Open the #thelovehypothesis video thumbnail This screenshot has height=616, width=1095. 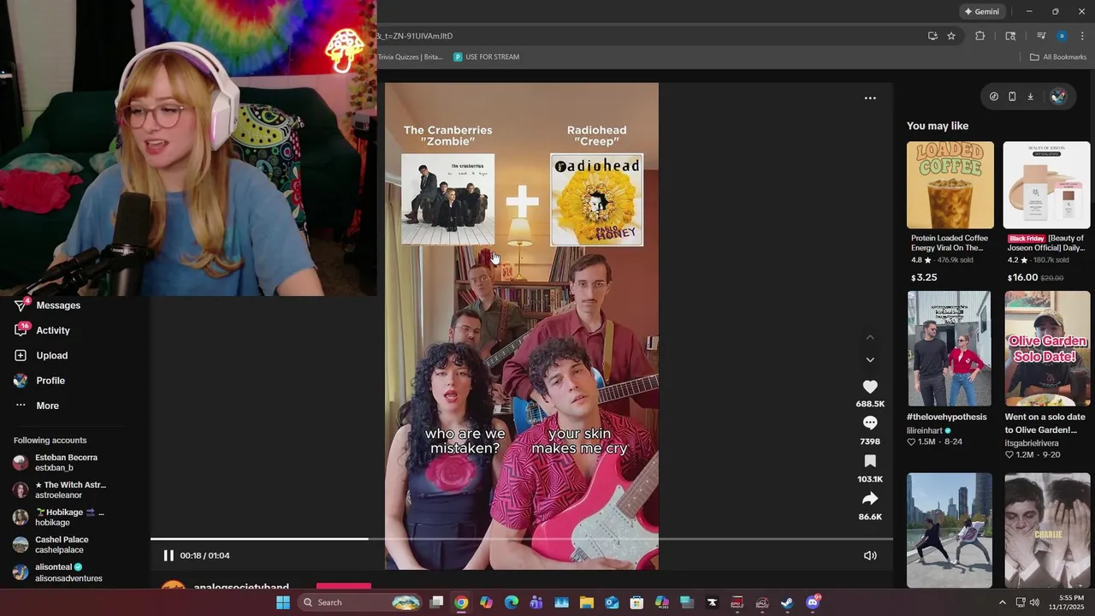point(950,348)
